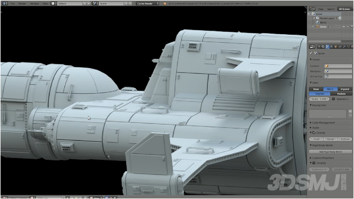This screenshot has width=354, height=199.
Task: Collapse the Units panel
Action: pyautogui.click(x=311, y=83)
